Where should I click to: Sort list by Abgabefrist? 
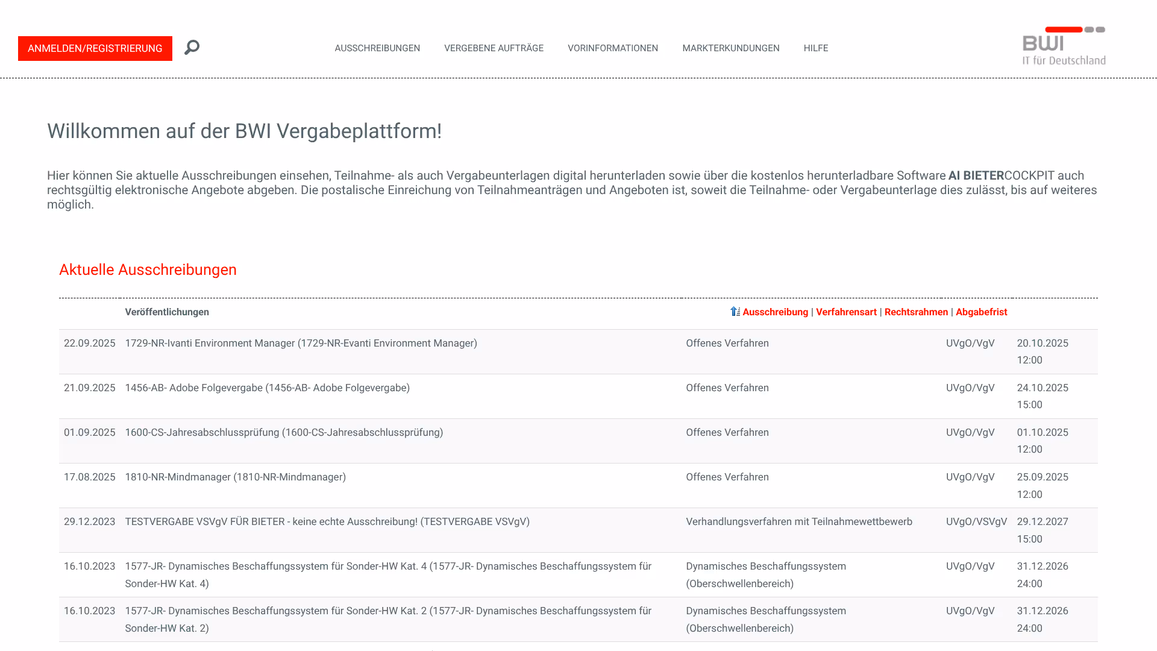[981, 312]
